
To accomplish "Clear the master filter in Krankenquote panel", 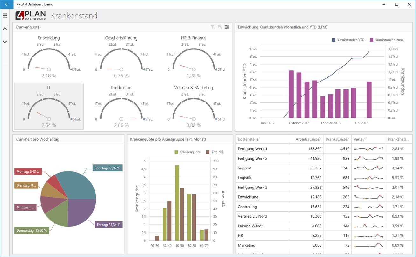I will [213, 27].
